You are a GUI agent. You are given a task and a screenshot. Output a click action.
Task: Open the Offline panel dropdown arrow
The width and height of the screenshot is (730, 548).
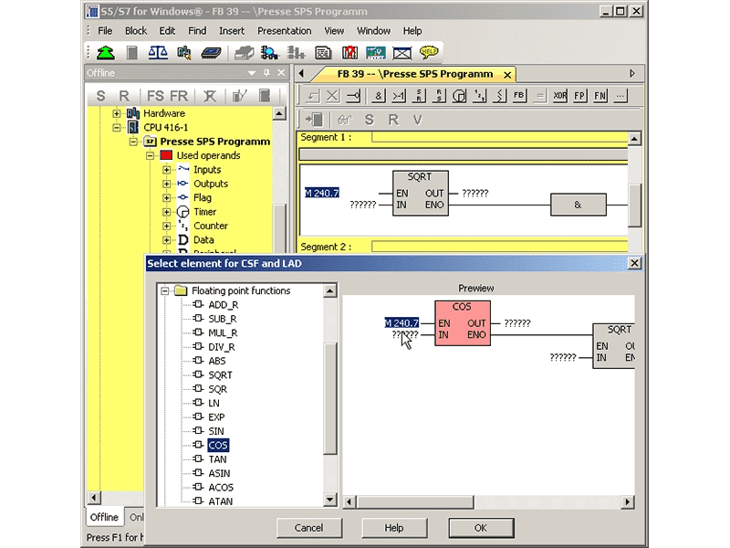pyautogui.click(x=252, y=73)
